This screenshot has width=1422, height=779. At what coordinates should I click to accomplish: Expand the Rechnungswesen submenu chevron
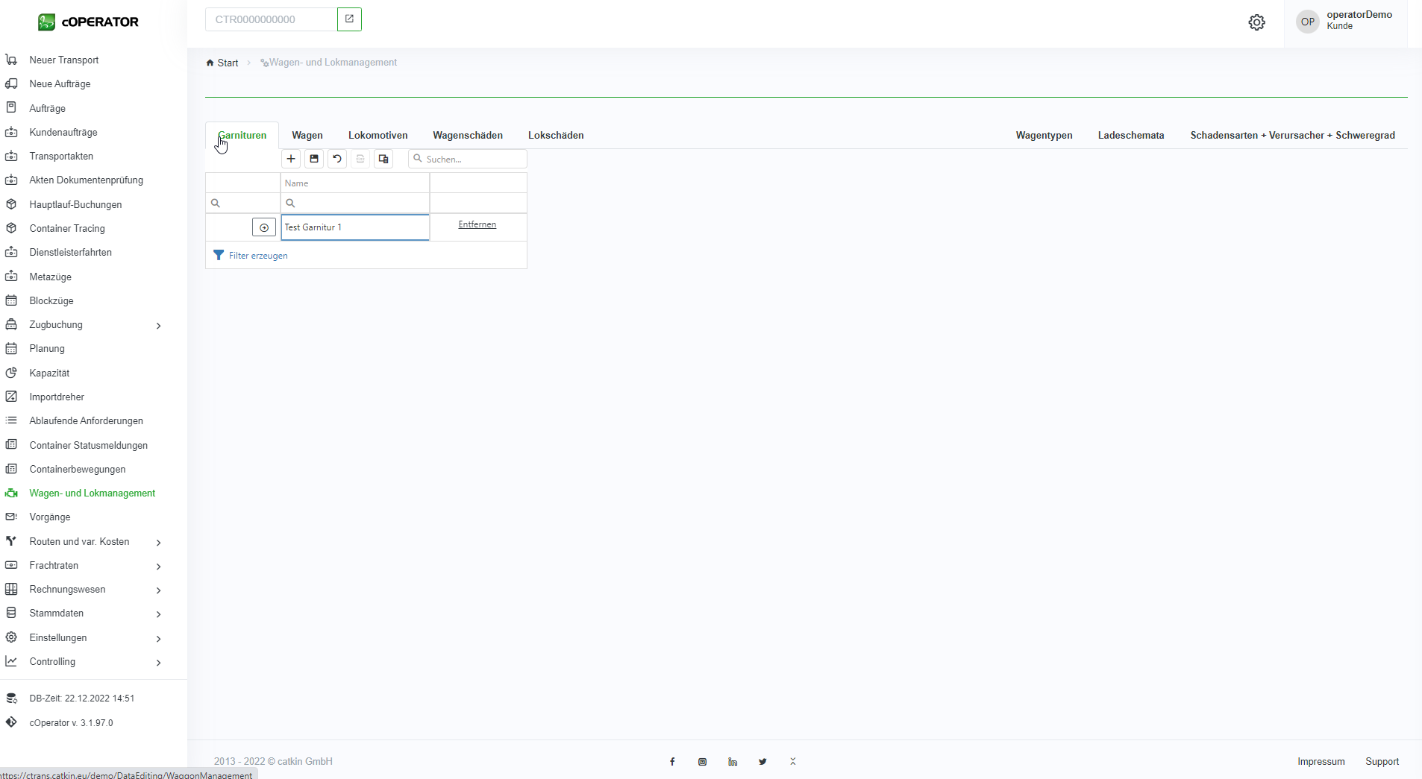click(x=158, y=590)
